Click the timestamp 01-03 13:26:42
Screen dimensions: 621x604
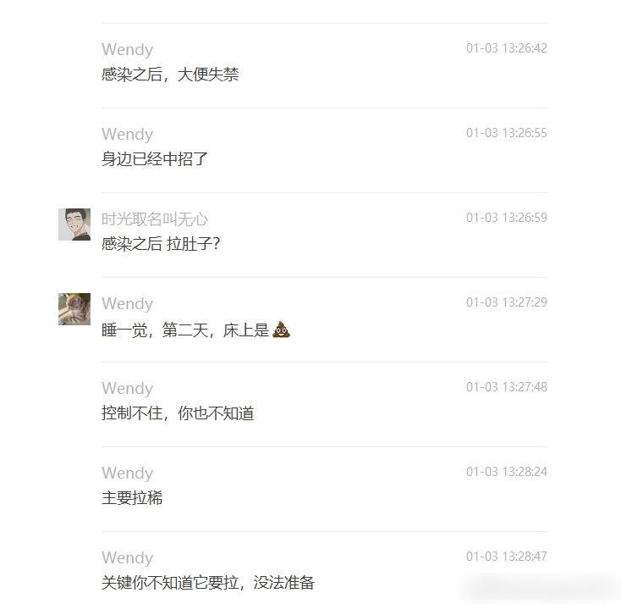pos(507,48)
